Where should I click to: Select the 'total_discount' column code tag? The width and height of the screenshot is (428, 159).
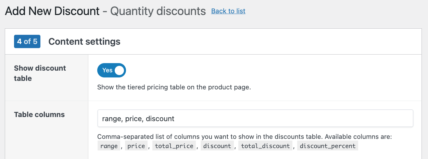tap(265, 146)
